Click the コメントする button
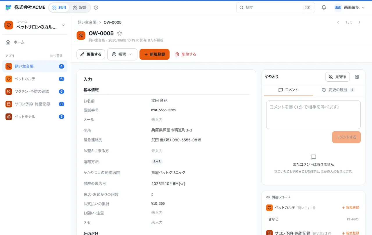 point(346,137)
